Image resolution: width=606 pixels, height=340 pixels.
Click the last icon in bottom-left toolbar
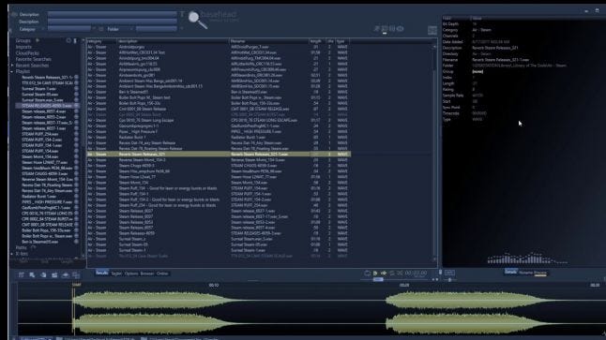pos(76,274)
